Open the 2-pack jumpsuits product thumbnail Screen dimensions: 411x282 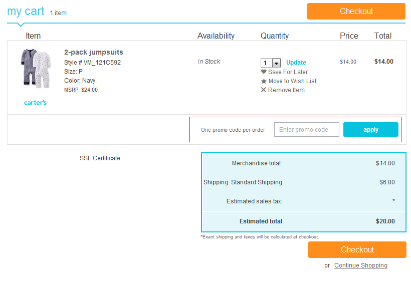point(36,69)
